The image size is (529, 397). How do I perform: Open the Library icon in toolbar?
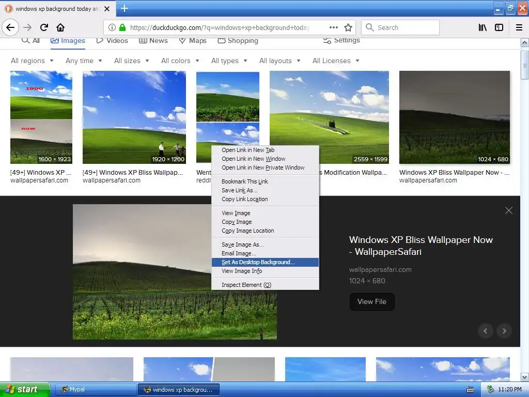(483, 27)
